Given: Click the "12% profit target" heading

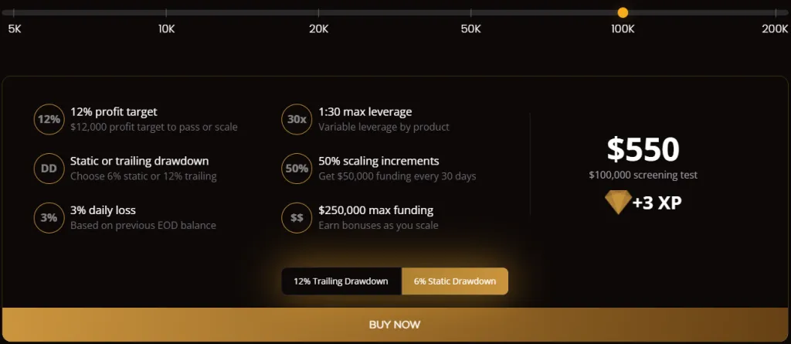Looking at the screenshot, I should tap(114, 112).
